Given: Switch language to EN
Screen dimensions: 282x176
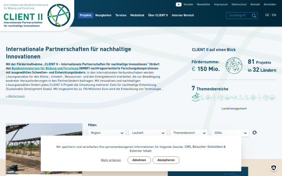Looking at the screenshot, I should coord(274,15).
